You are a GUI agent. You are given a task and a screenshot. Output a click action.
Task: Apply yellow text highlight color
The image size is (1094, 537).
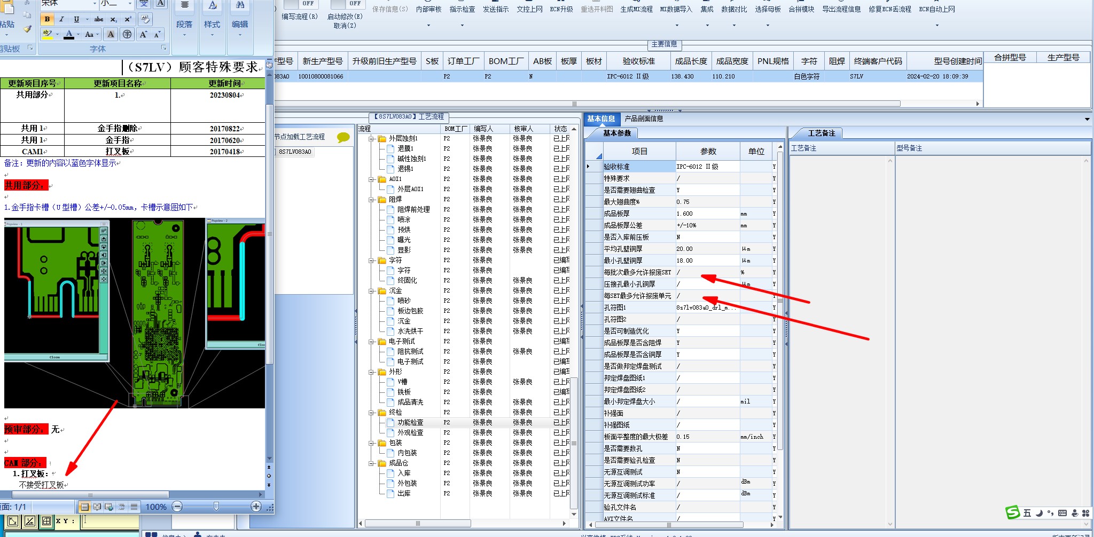pos(47,34)
